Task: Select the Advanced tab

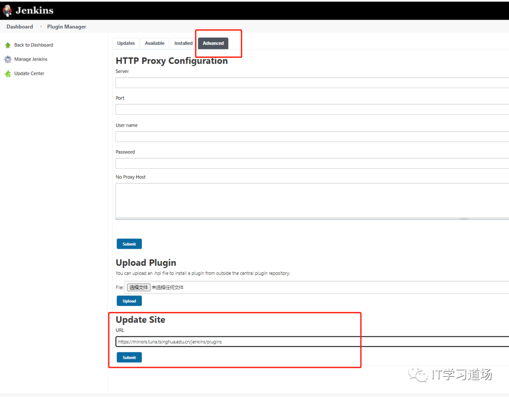Action: click(x=213, y=43)
